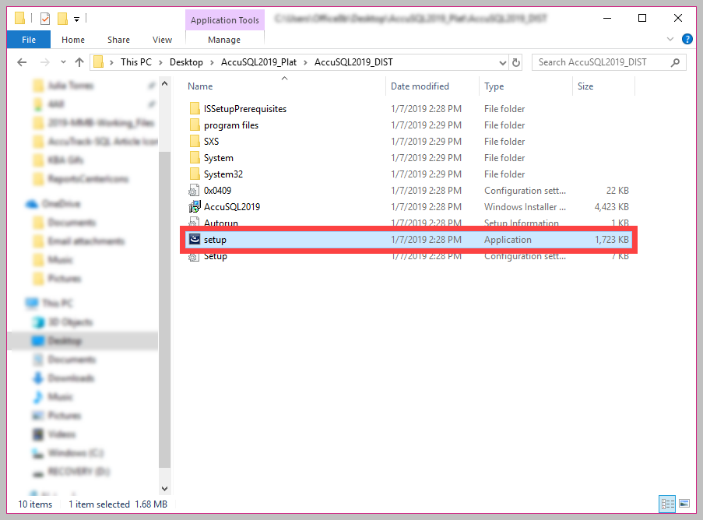Click the Properties quick access icon

point(45,19)
